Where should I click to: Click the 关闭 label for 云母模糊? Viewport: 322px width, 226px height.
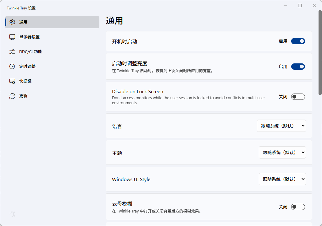coord(283,207)
